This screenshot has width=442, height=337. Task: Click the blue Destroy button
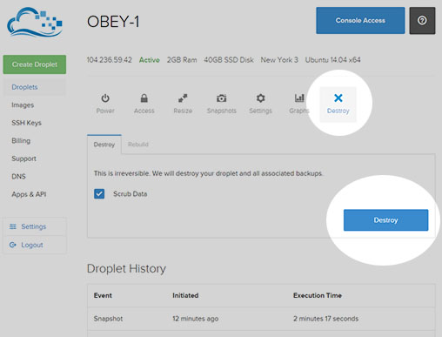(385, 220)
